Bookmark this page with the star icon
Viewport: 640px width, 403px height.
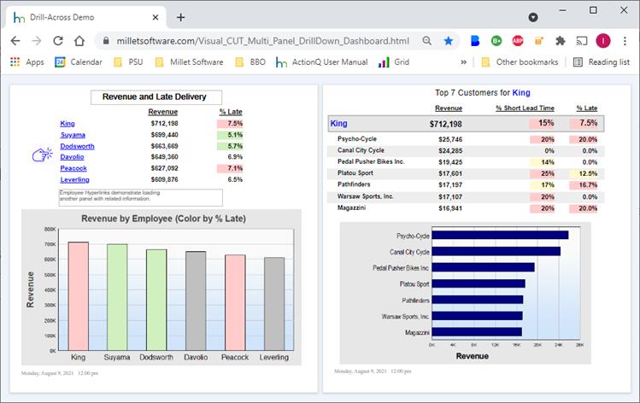point(449,40)
